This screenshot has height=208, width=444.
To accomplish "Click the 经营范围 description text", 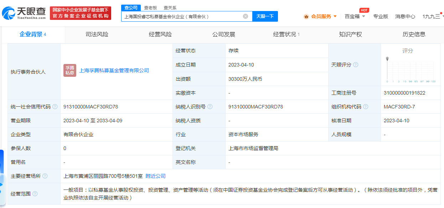I will 251,194.
